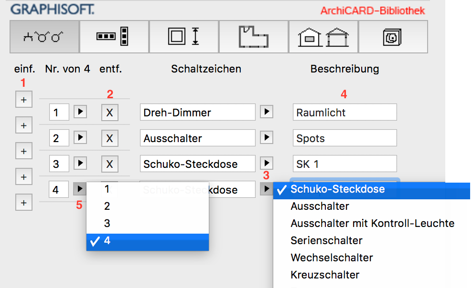The height and width of the screenshot is (288, 473).
Task: Click the Raumlicht description field
Action: pos(344,113)
